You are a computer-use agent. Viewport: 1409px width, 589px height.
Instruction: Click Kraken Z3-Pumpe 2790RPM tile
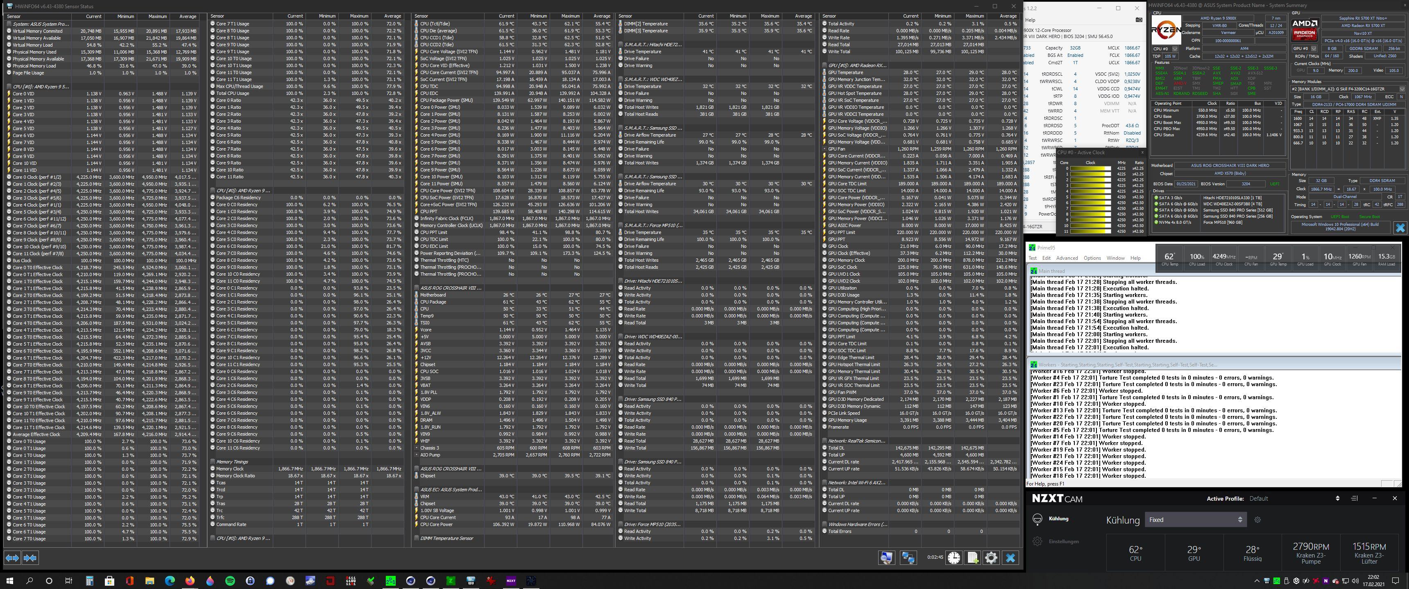1311,553
